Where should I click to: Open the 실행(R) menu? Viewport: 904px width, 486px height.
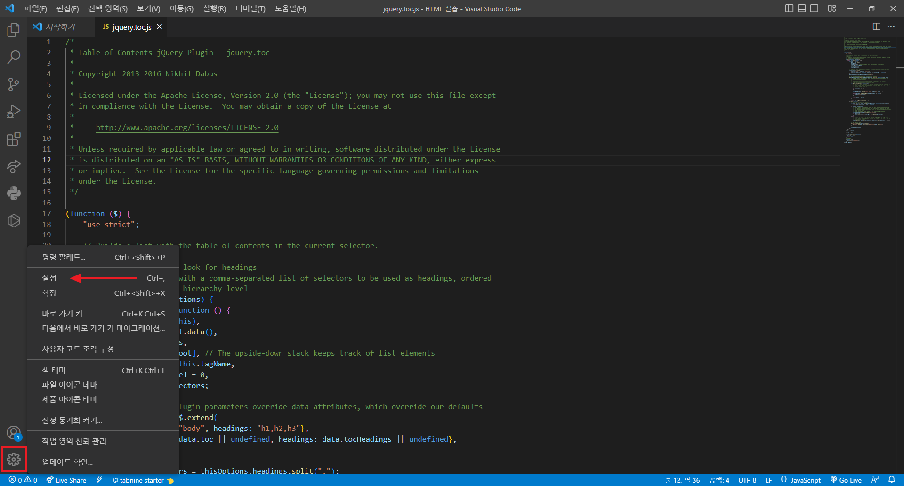click(214, 8)
